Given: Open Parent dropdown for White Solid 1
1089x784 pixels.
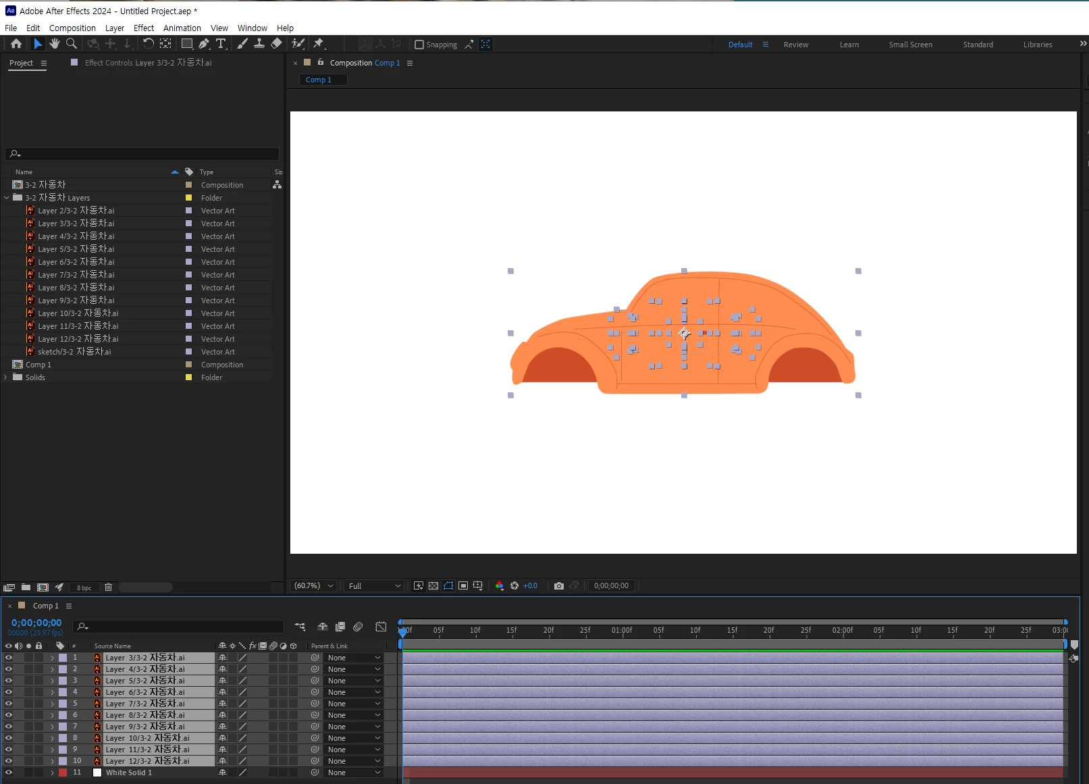Looking at the screenshot, I should [x=354, y=773].
